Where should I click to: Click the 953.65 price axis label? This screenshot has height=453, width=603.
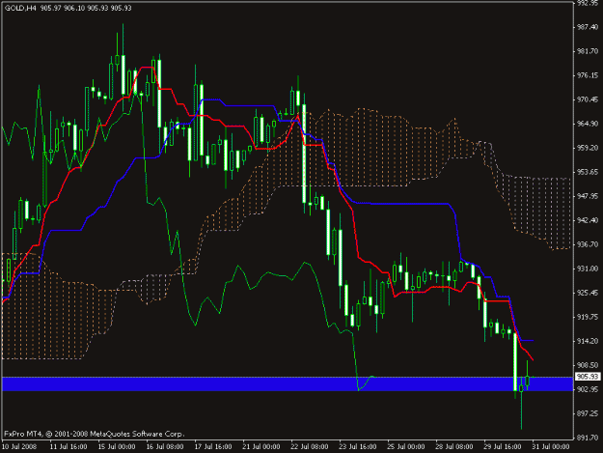click(x=588, y=172)
